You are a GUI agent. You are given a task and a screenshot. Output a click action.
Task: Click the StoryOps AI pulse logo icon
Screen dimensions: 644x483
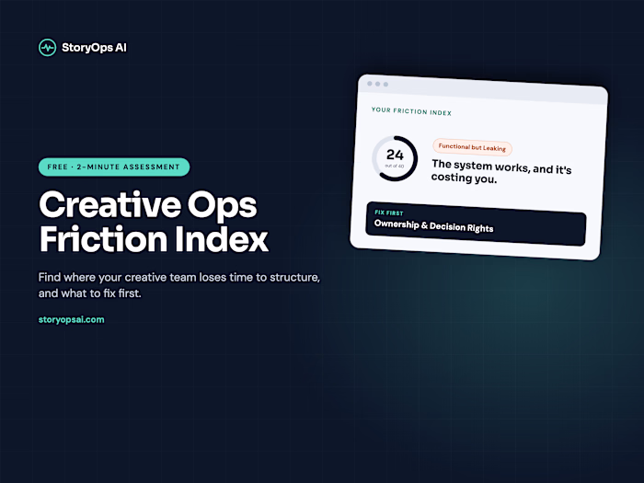[x=47, y=48]
